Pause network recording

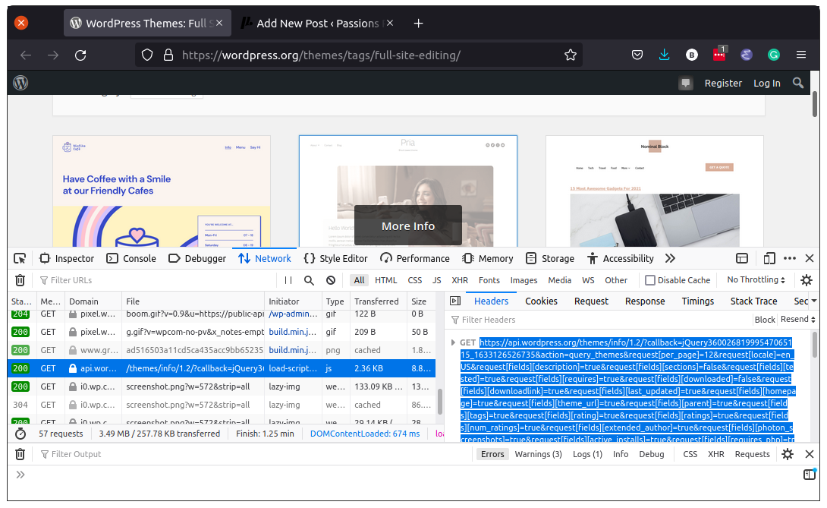pyautogui.click(x=288, y=280)
